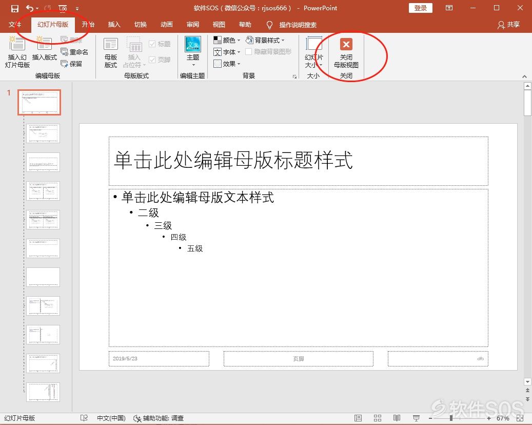Viewport: 532px width, 425px height.
Task: Click the date placeholder 2019/5/23
Action: [x=159, y=359]
